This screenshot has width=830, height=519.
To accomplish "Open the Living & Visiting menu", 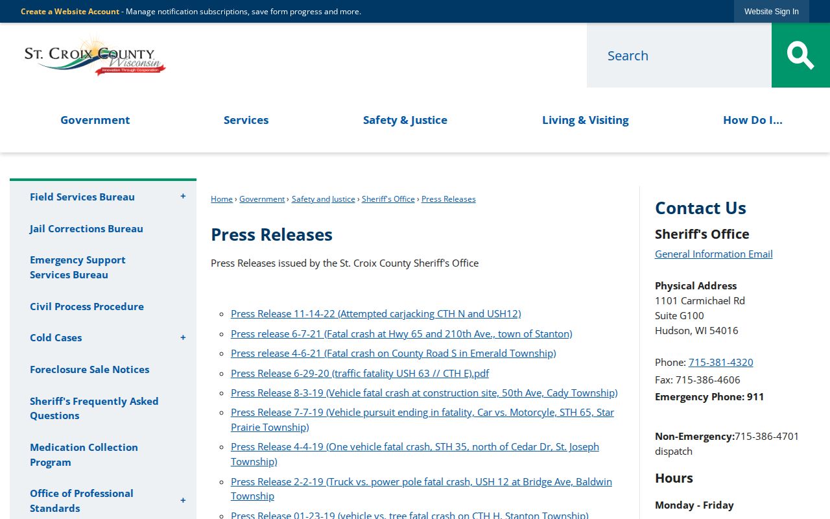I will [x=586, y=120].
